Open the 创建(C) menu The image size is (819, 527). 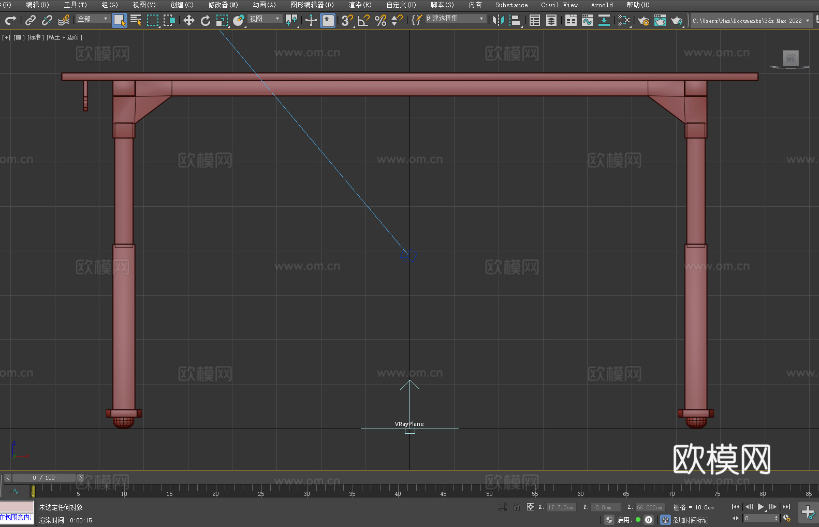(182, 5)
